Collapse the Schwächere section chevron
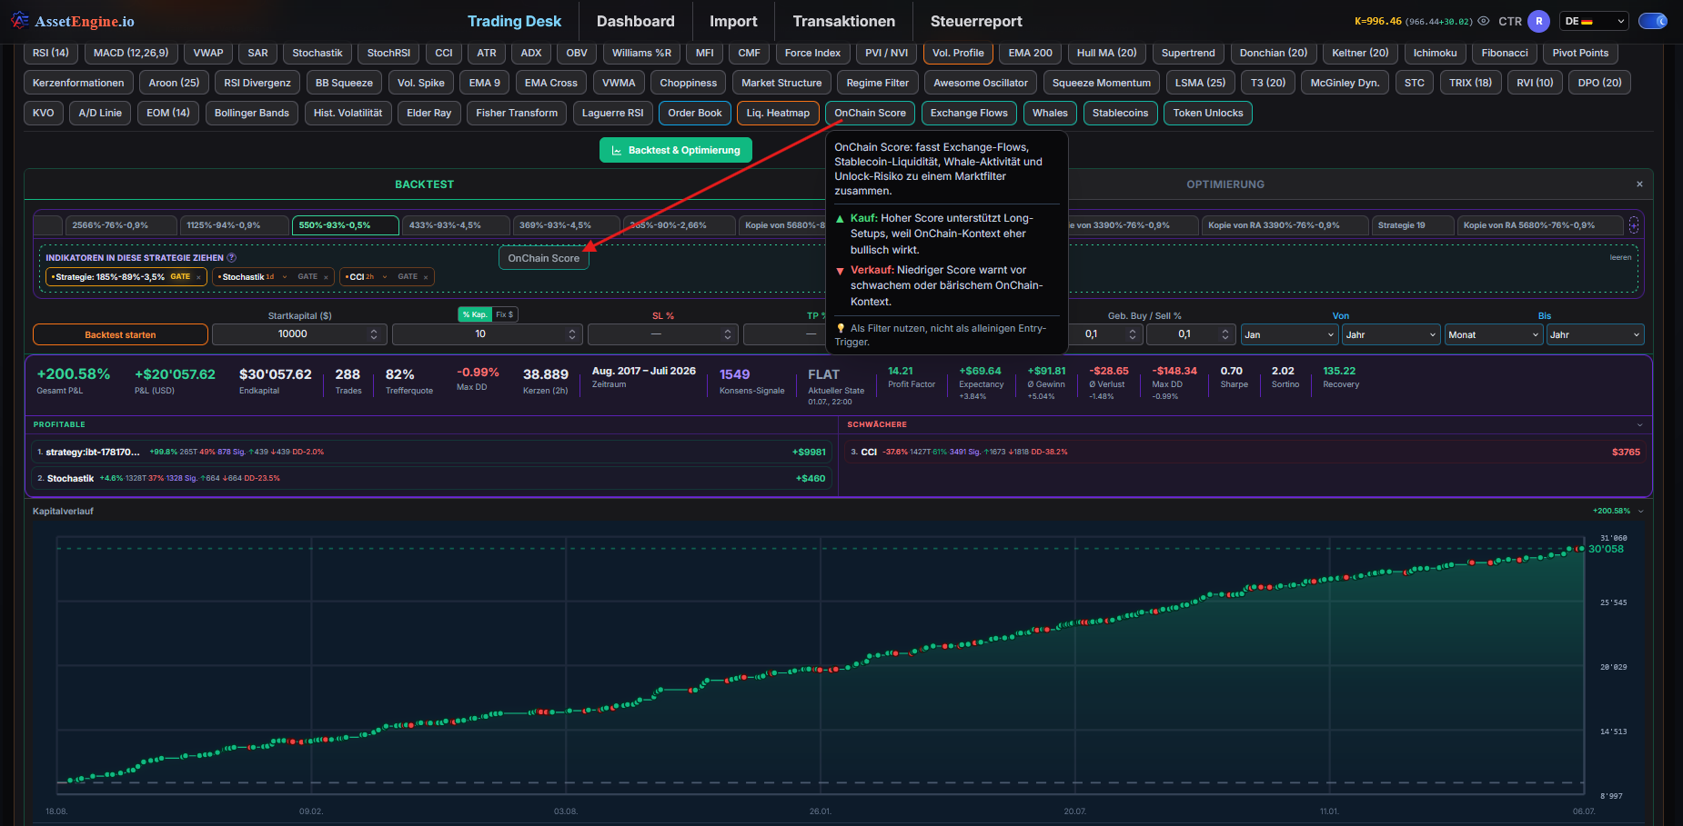Viewport: 1683px width, 826px height. tap(1640, 424)
